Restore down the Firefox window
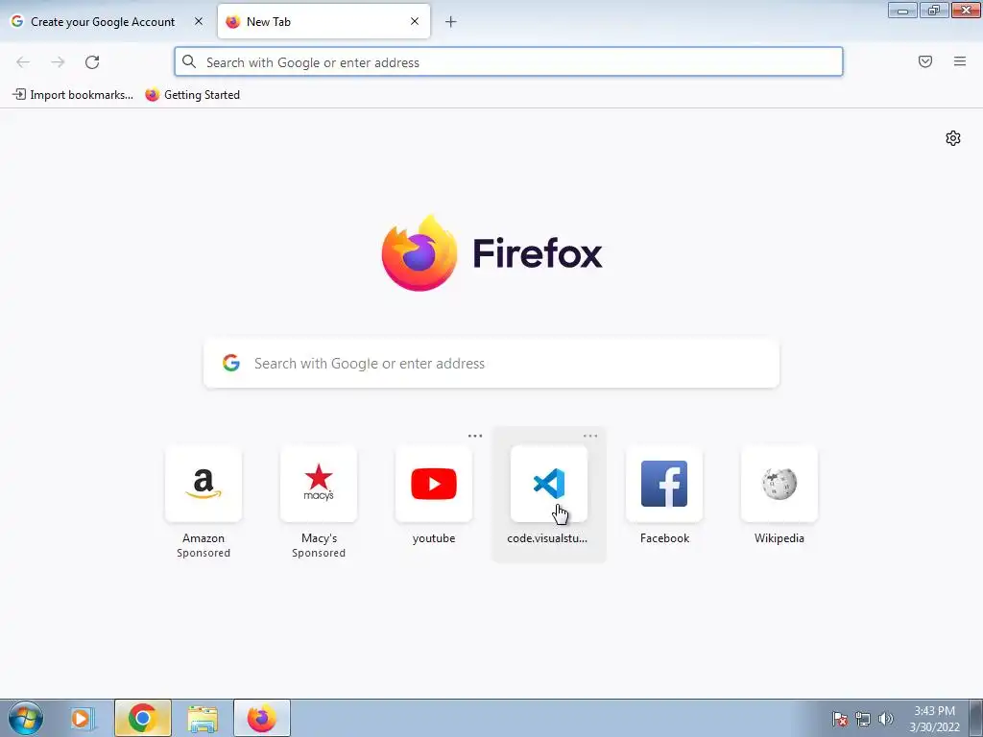This screenshot has width=983, height=737. 934,10
